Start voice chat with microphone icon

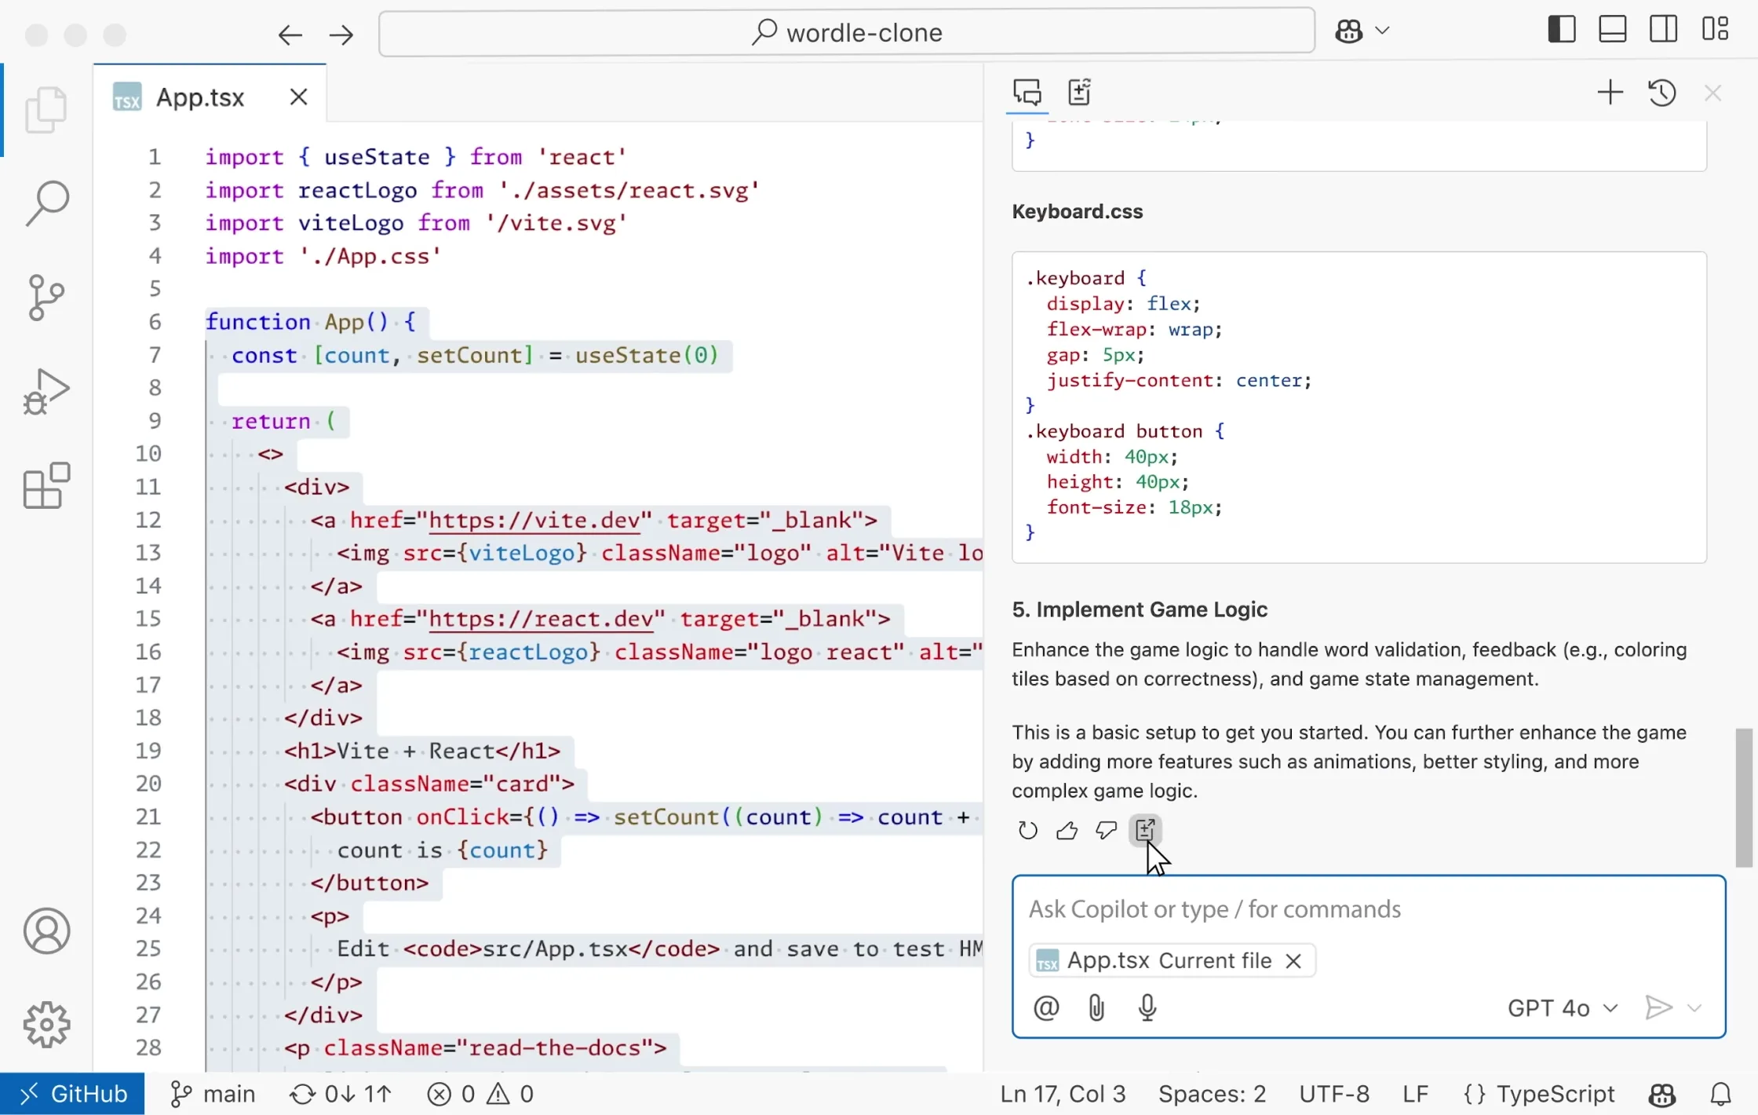1147,1007
